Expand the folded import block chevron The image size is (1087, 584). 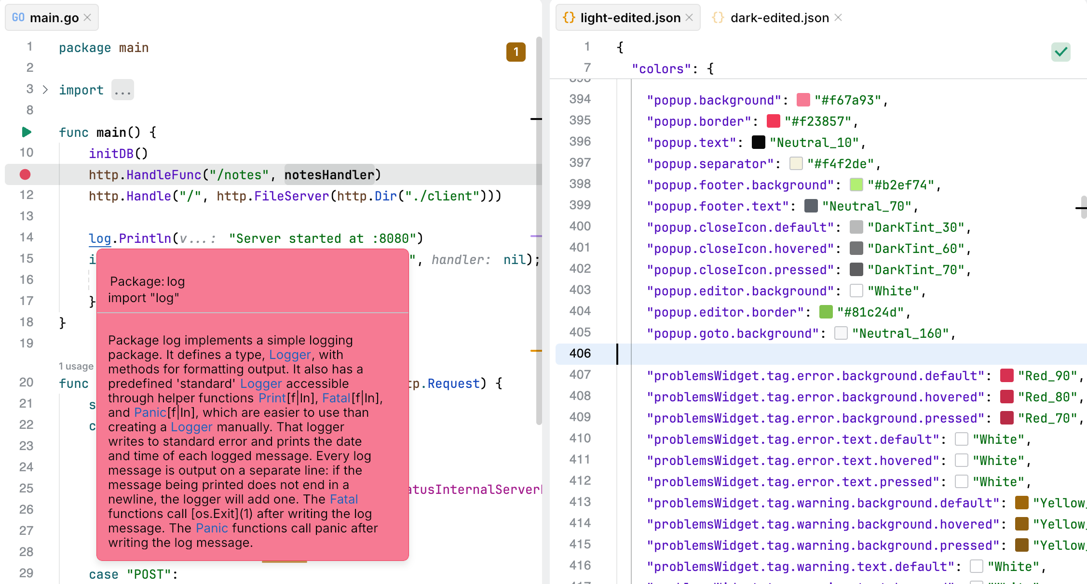tap(45, 90)
